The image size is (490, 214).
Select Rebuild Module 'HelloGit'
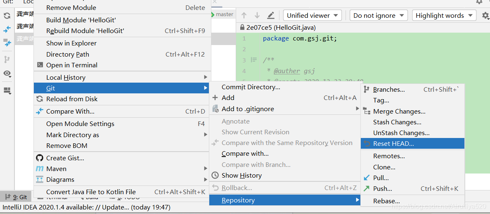(x=122, y=31)
